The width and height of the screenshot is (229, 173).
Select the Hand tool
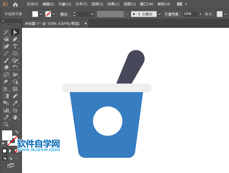[x=15, y=118]
